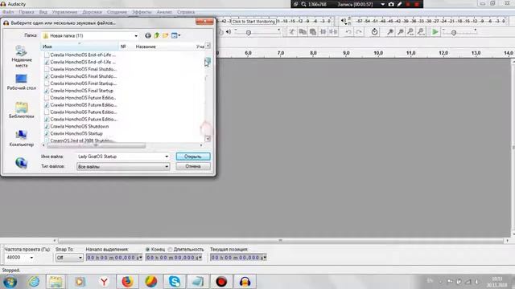Open Библиотеки in the places bar
The height and width of the screenshot is (289, 515).
tap(22, 111)
